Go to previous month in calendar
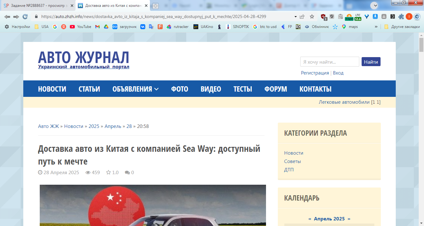The image size is (424, 226). click(310, 219)
